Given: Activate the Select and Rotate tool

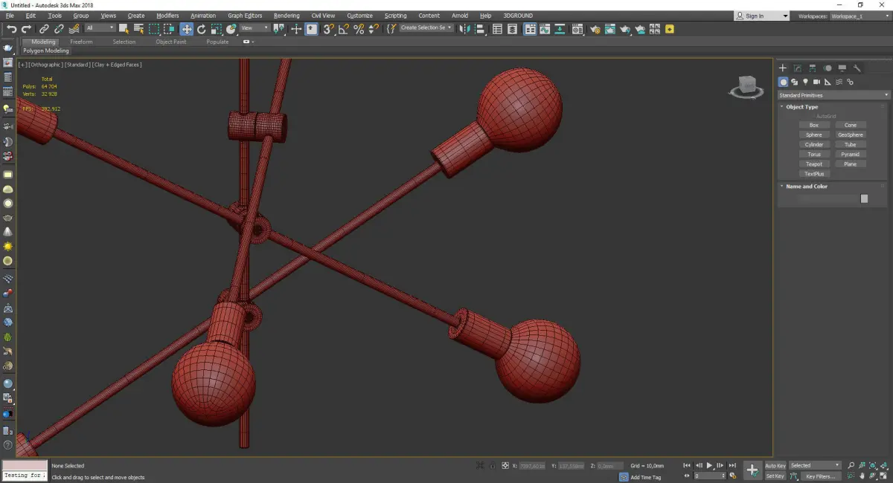Looking at the screenshot, I should pos(201,28).
